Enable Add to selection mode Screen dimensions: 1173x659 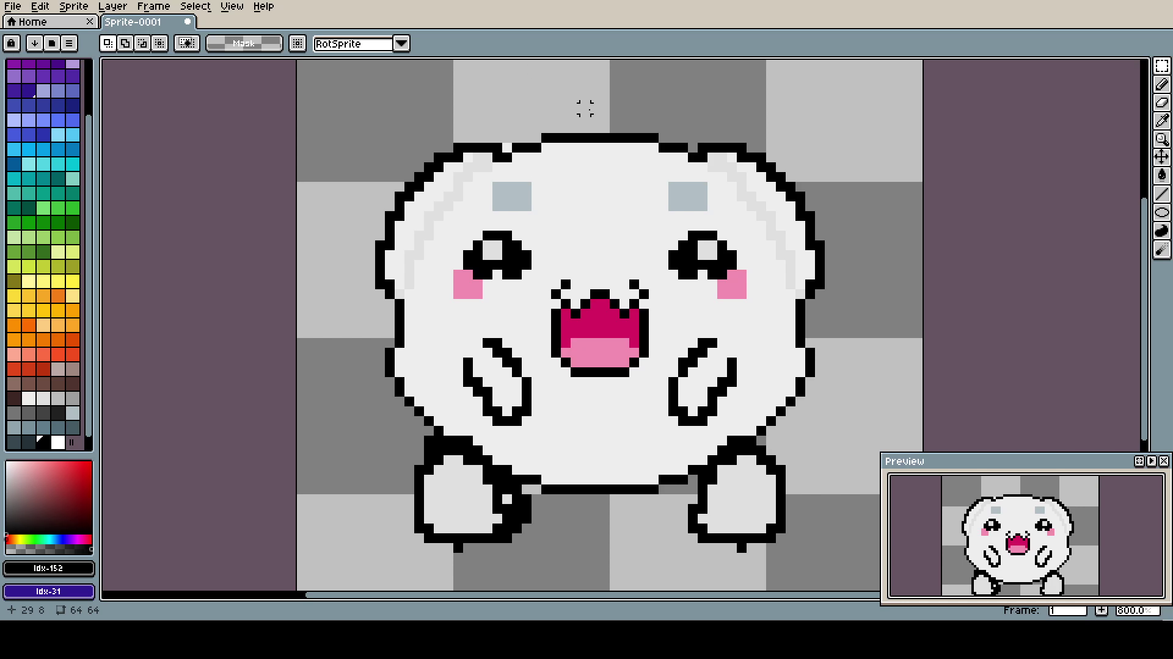[125, 43]
